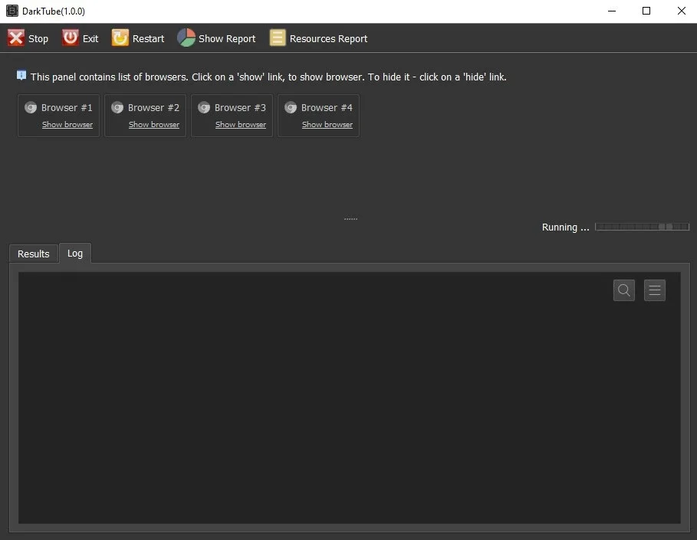This screenshot has width=697, height=540.
Task: Click the Browser #4 chrome icon
Action: point(291,107)
